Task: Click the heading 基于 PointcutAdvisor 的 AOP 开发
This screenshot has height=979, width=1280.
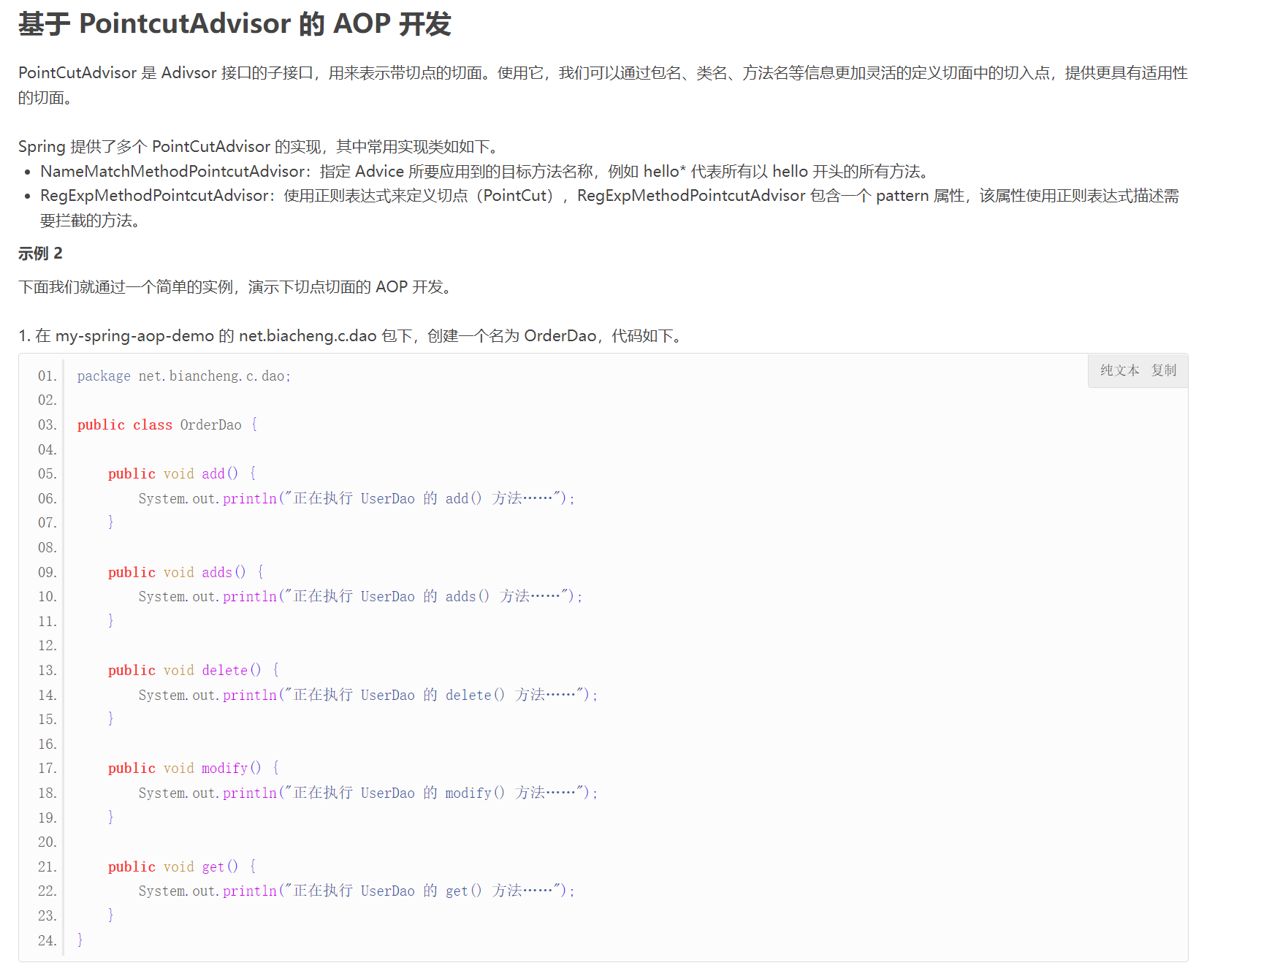Action: click(x=235, y=24)
